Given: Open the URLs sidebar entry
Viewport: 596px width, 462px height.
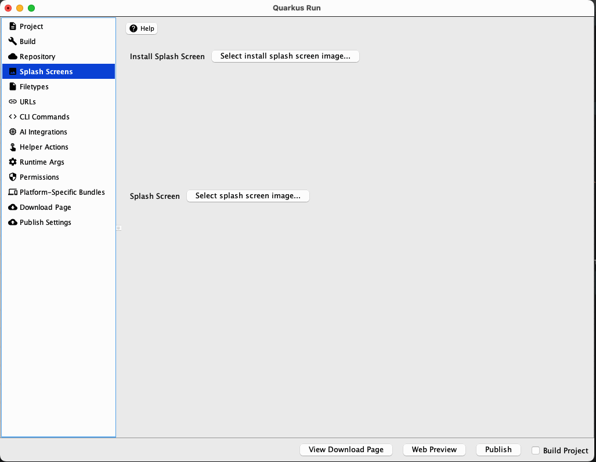Looking at the screenshot, I should pyautogui.click(x=59, y=102).
